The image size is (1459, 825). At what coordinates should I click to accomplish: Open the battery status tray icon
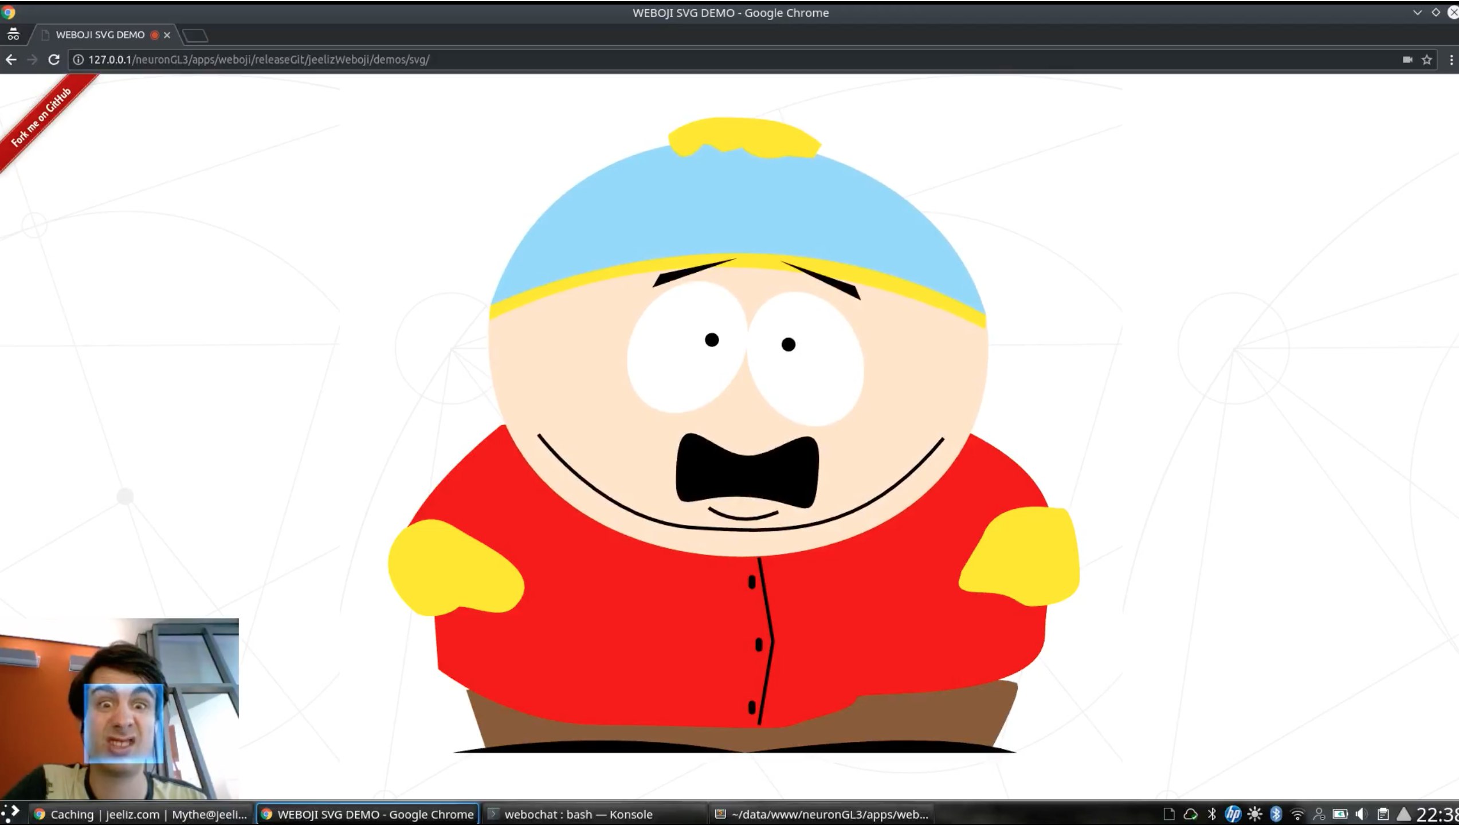pos(1340,814)
